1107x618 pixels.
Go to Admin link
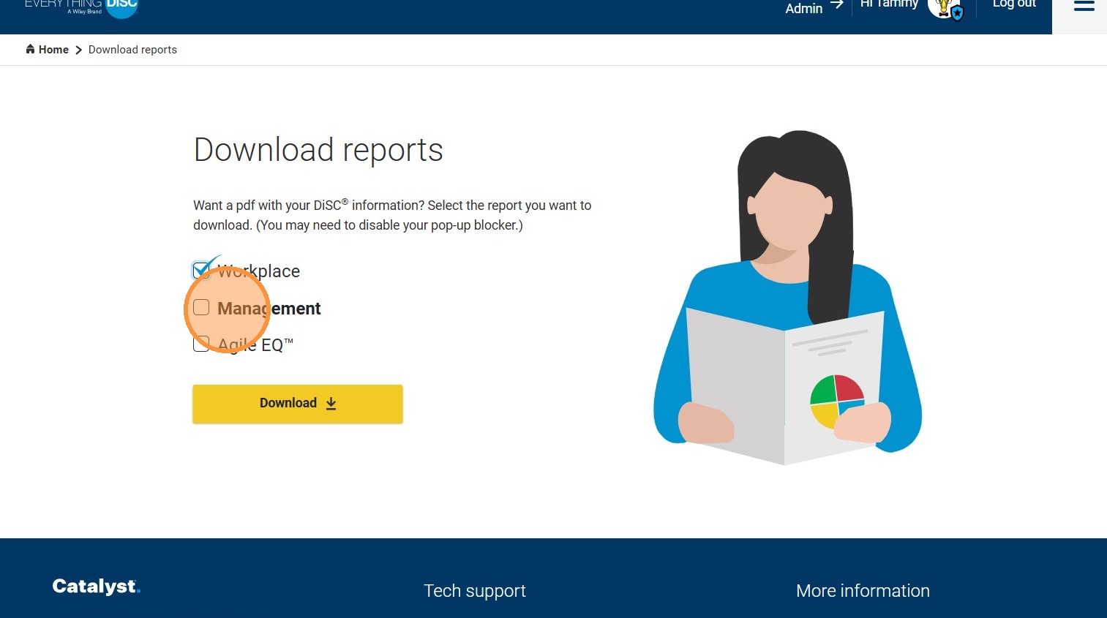[x=814, y=8]
